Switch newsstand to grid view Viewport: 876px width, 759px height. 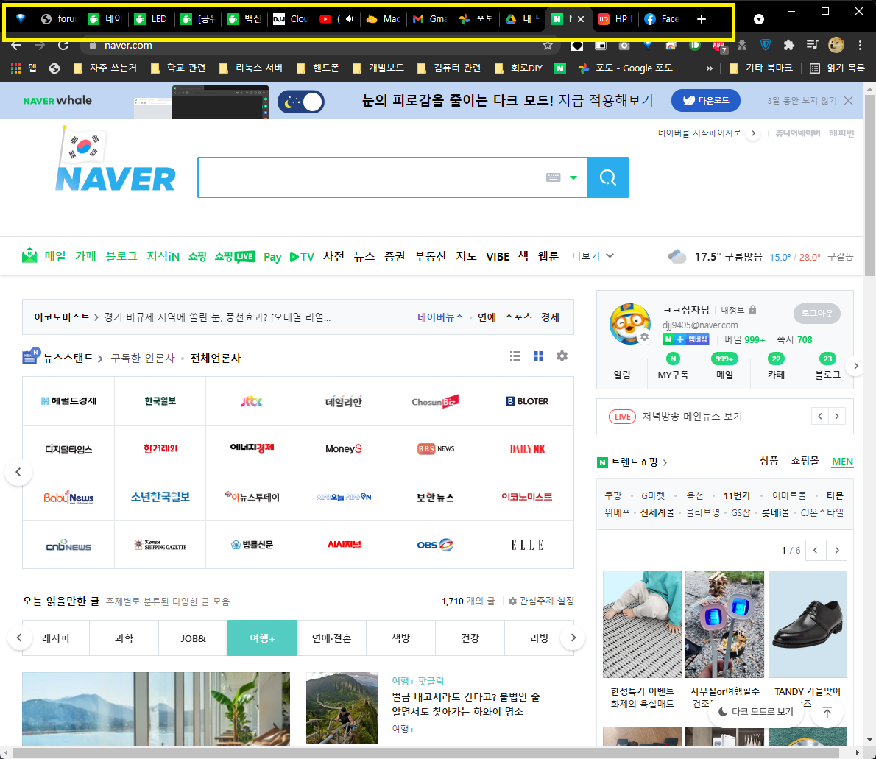pyautogui.click(x=539, y=356)
